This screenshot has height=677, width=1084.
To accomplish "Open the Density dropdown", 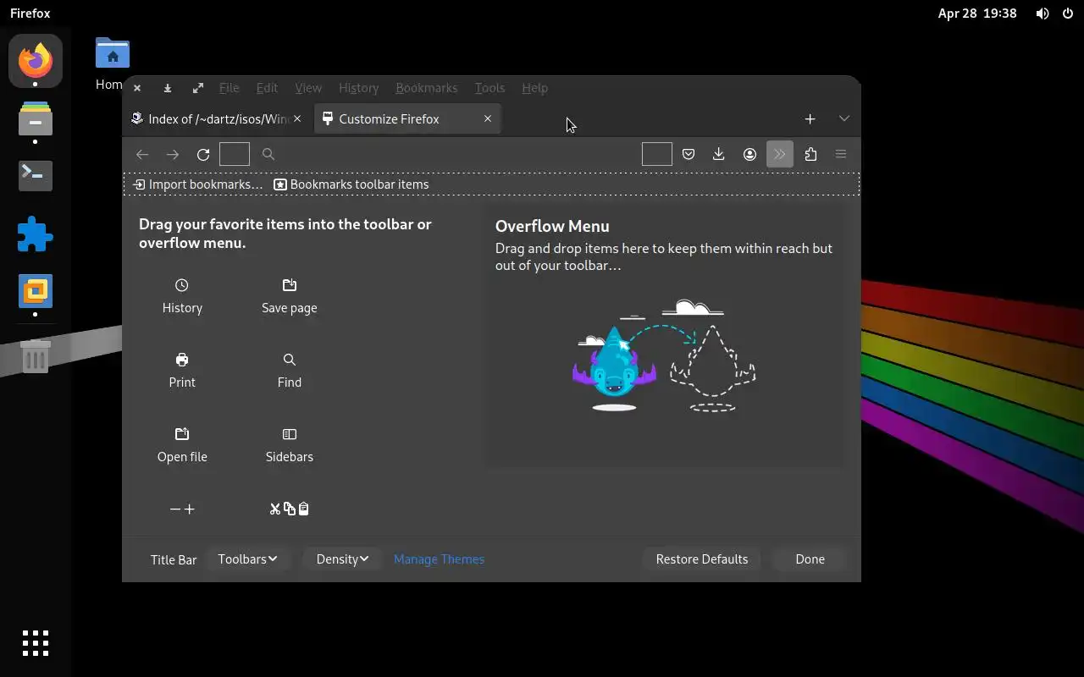I will click(342, 559).
